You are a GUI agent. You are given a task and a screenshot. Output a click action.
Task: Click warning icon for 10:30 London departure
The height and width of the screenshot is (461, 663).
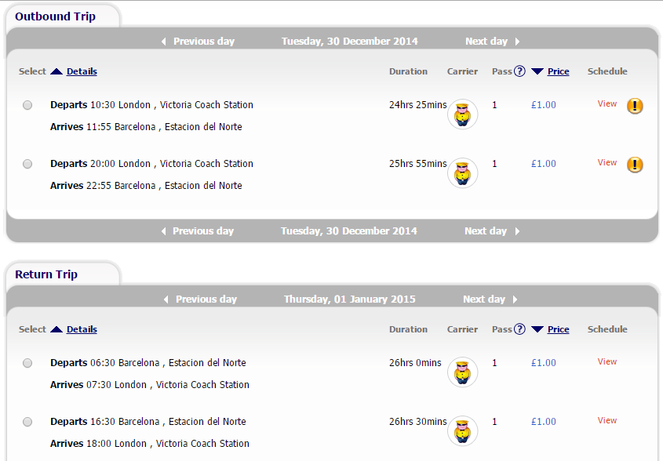tap(635, 106)
